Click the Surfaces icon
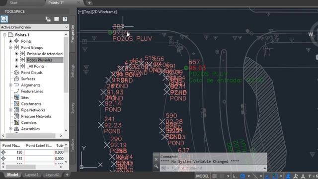This screenshot has width=318, height=179. coord(16,79)
